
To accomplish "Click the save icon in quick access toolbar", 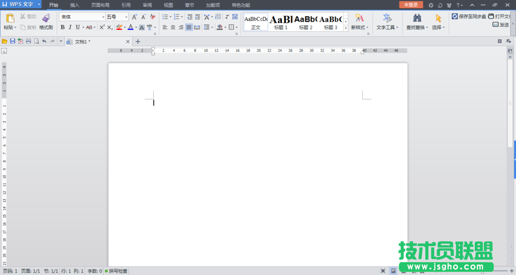I will [12, 41].
